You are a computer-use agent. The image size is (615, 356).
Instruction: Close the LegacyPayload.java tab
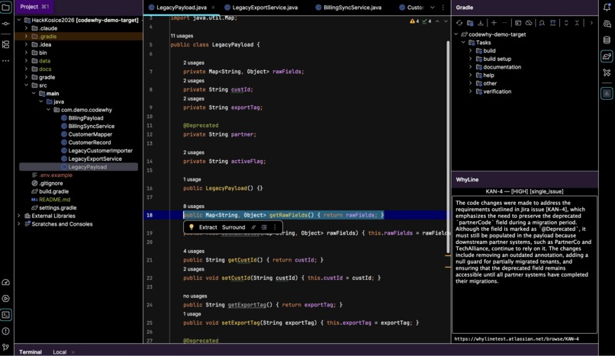click(x=213, y=7)
